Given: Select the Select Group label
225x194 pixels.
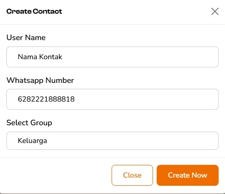Looking at the screenshot, I should (29, 123).
